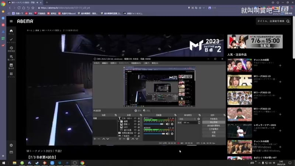
Task: Open ABEMA settings gear in sidebar
Action: pyautogui.click(x=11, y=145)
